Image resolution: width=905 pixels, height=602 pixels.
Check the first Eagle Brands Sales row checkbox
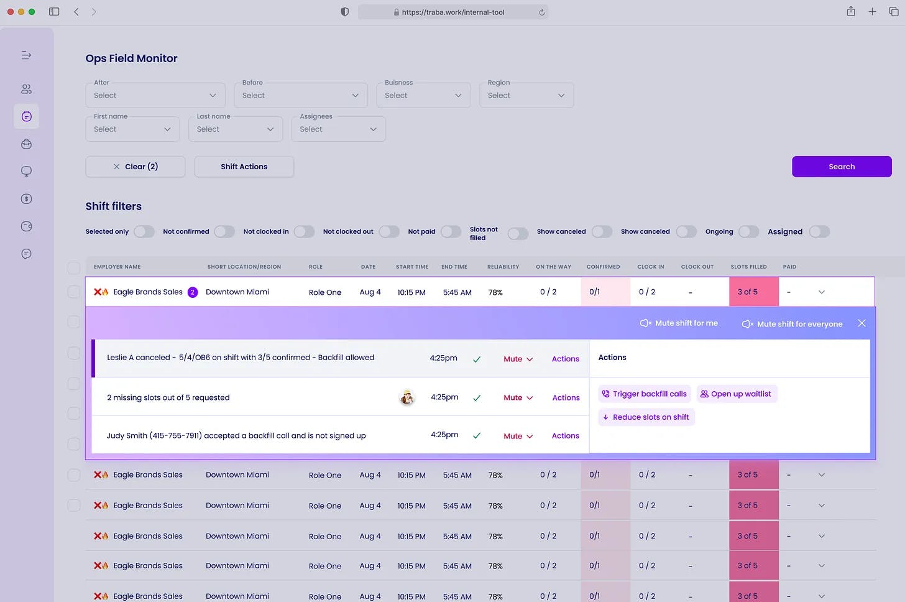tap(74, 292)
